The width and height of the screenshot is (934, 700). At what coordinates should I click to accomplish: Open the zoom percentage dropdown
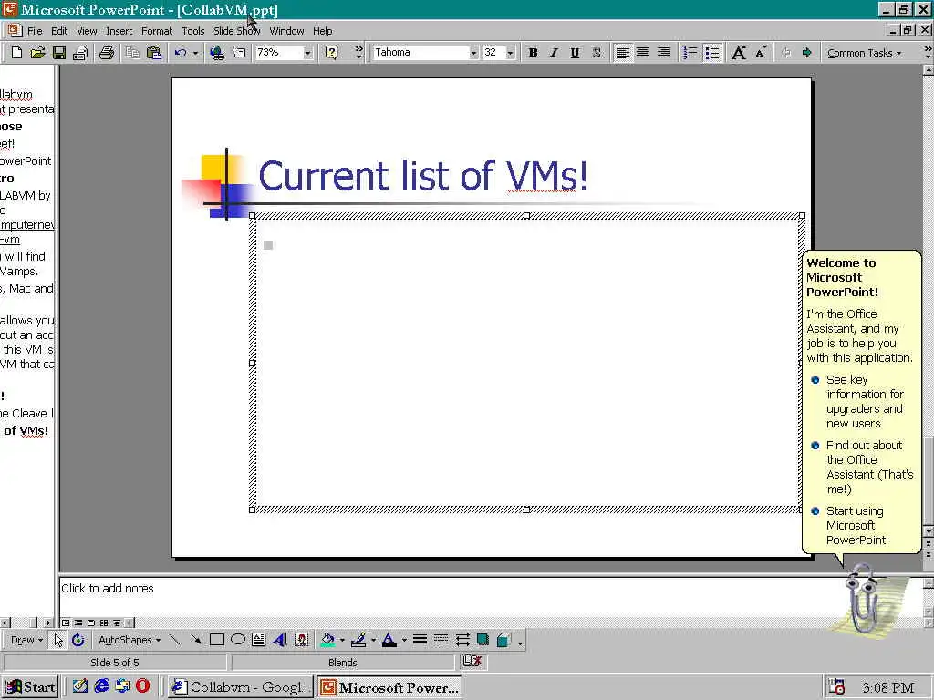307,53
